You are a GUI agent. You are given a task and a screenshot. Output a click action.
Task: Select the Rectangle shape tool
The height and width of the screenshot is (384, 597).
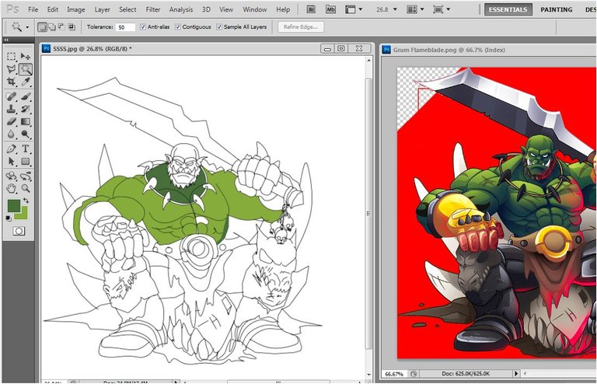26,162
